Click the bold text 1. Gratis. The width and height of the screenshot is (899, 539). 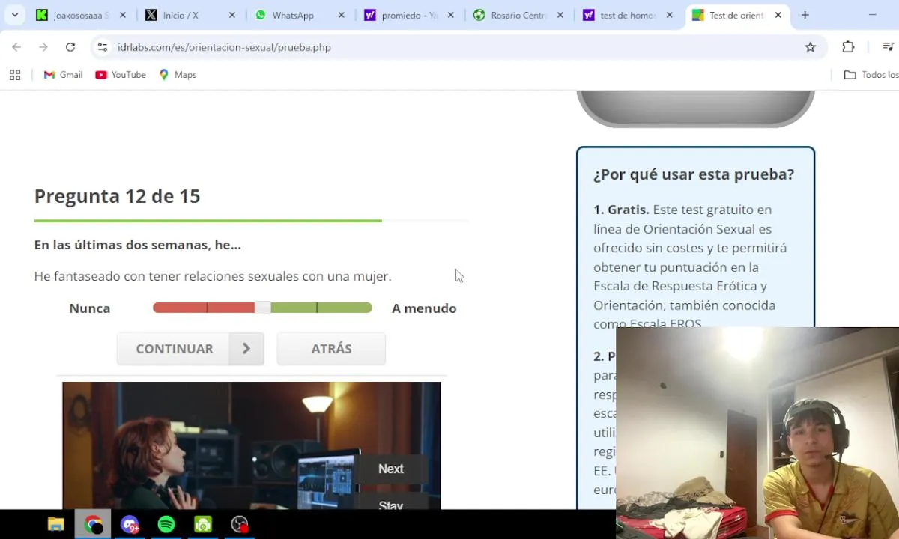click(621, 210)
